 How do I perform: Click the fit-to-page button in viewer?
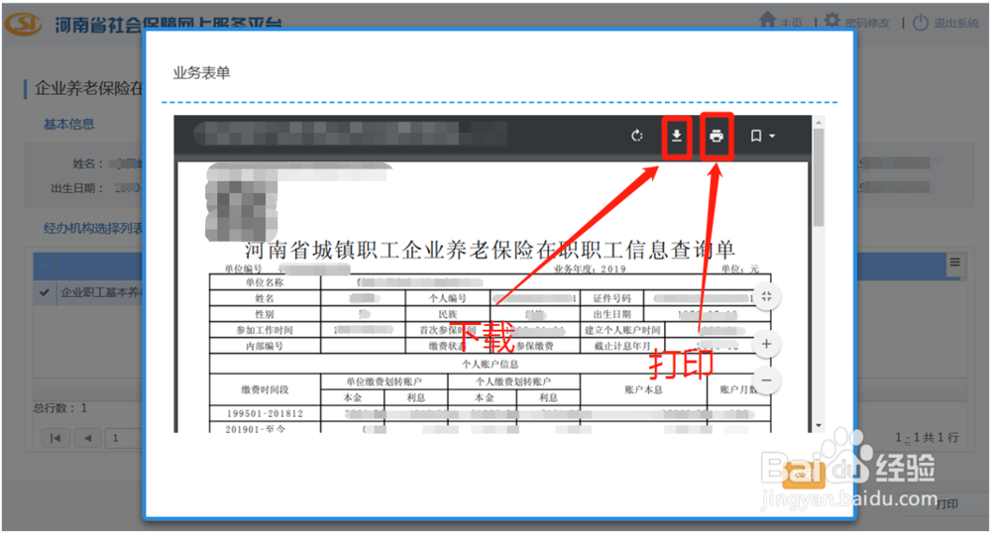pyautogui.click(x=766, y=297)
